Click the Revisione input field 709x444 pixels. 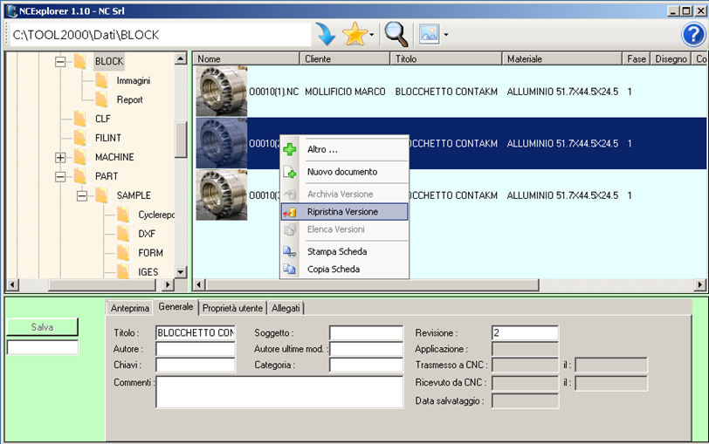525,333
